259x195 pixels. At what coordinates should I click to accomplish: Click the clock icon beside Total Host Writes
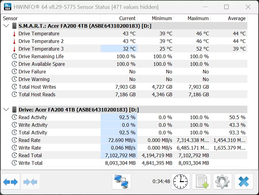[14, 87]
